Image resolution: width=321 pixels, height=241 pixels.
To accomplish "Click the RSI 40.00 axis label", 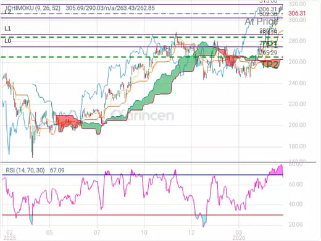I will pyautogui.click(x=296, y=204).
